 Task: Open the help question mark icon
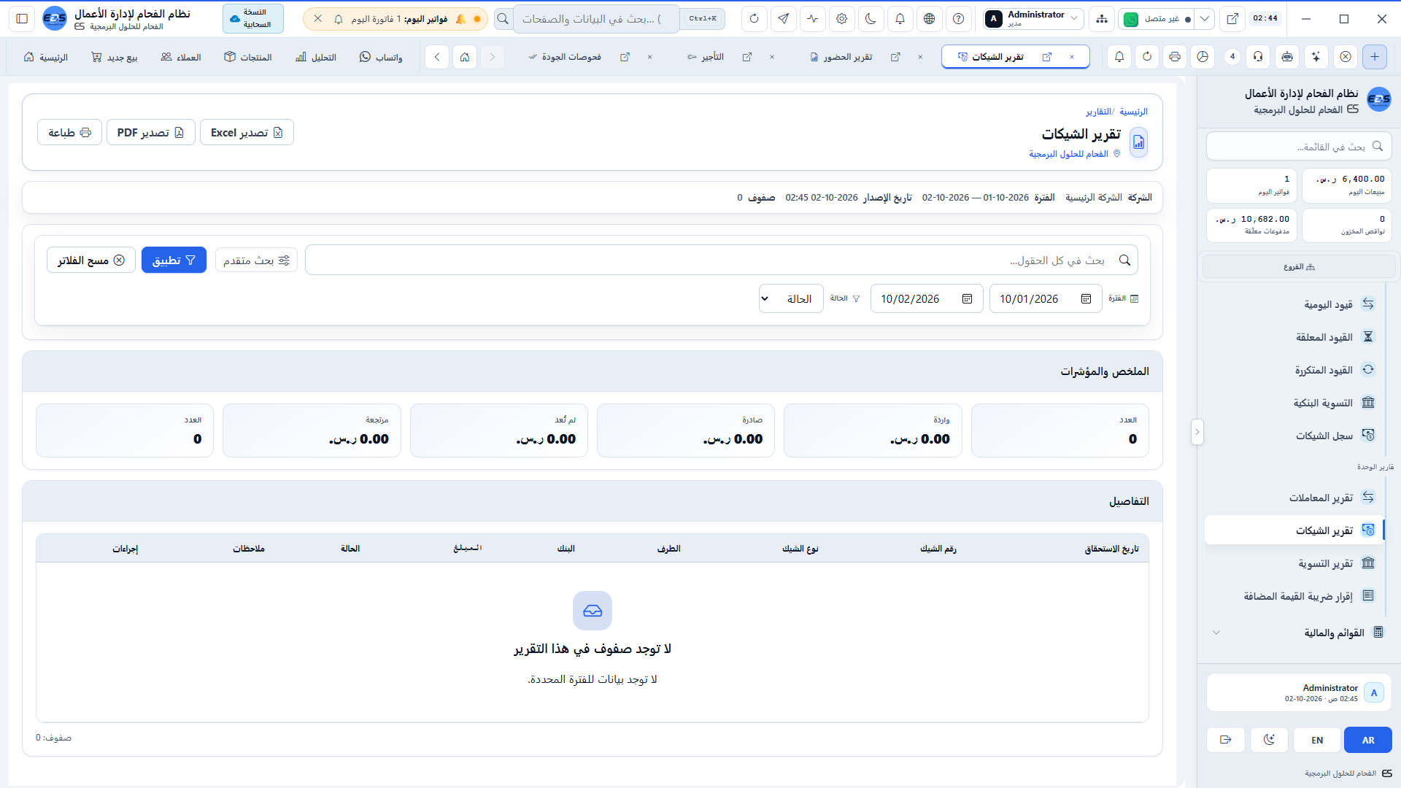959,19
